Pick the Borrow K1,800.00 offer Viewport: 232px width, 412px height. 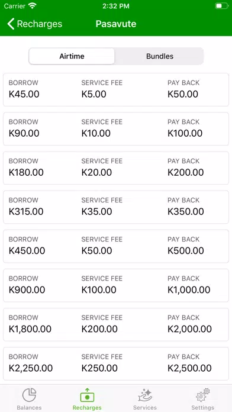116,324
